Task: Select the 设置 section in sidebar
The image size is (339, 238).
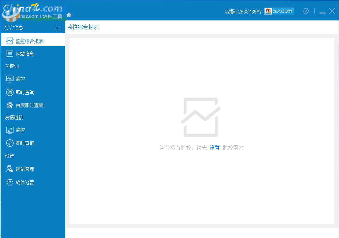Action: tap(10, 156)
